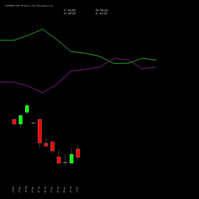Screen dimensions: 199x199
Task: Click the green candle for 27 Mar
Action: 21,120
